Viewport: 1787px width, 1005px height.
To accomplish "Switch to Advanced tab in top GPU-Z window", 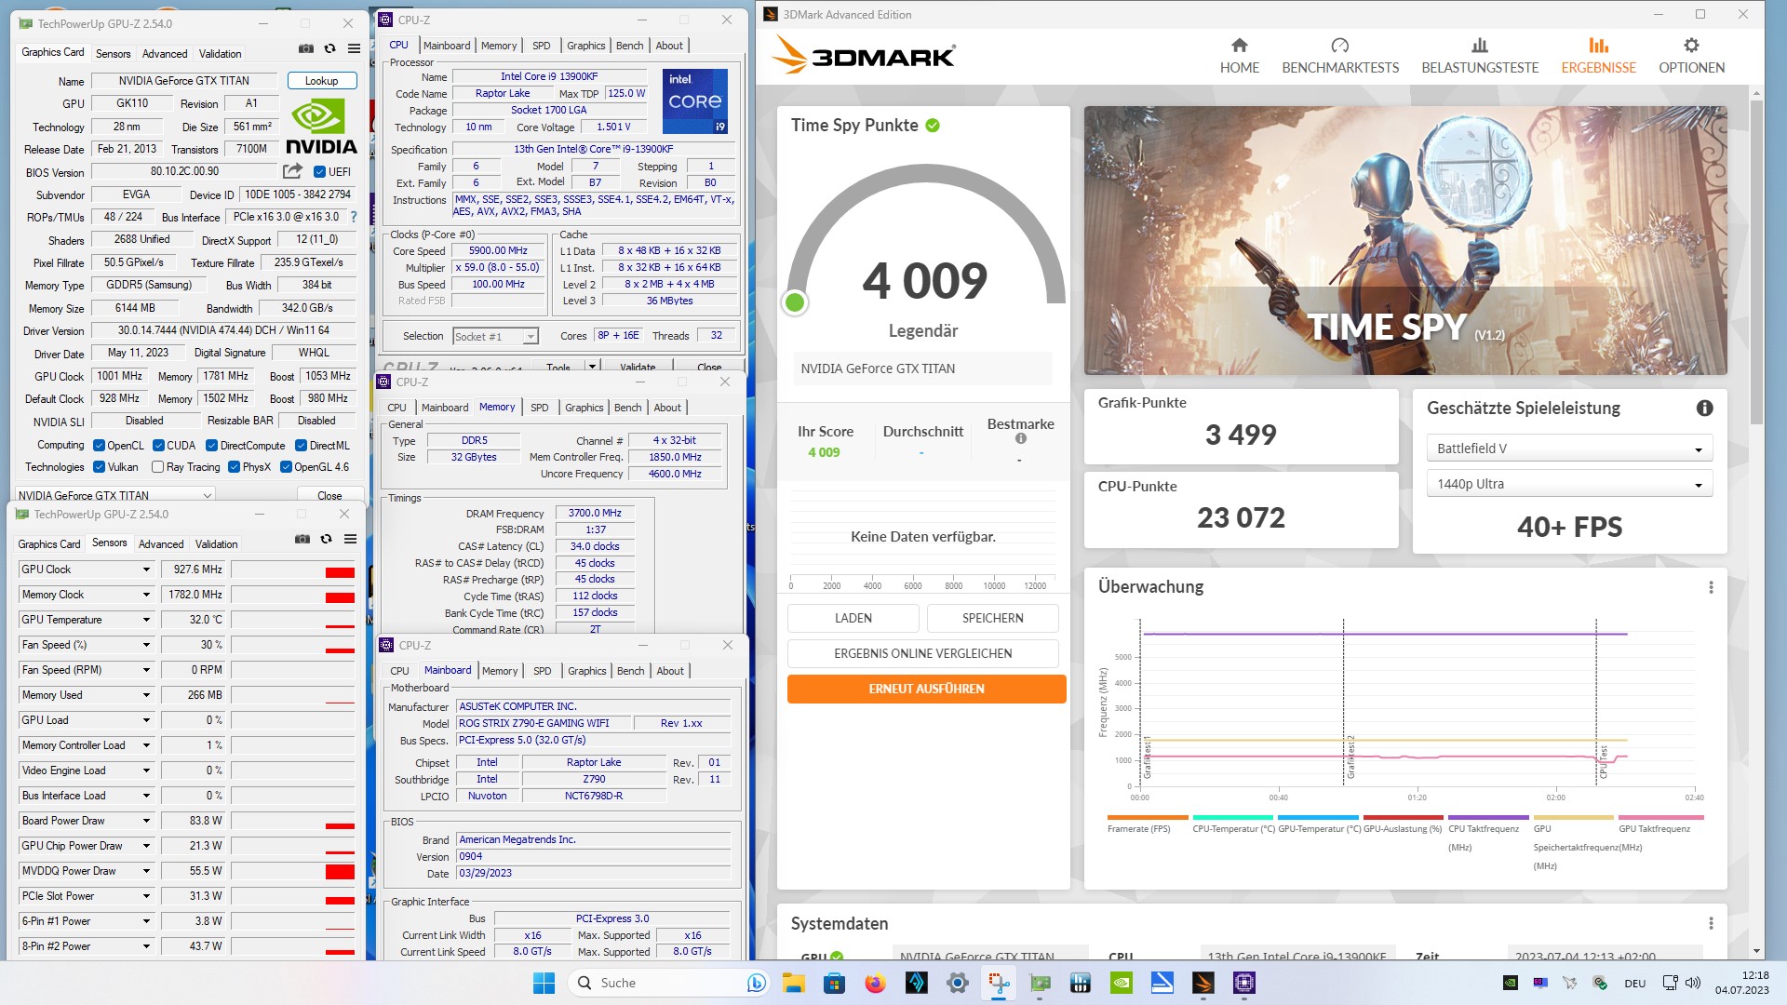I will (165, 54).
